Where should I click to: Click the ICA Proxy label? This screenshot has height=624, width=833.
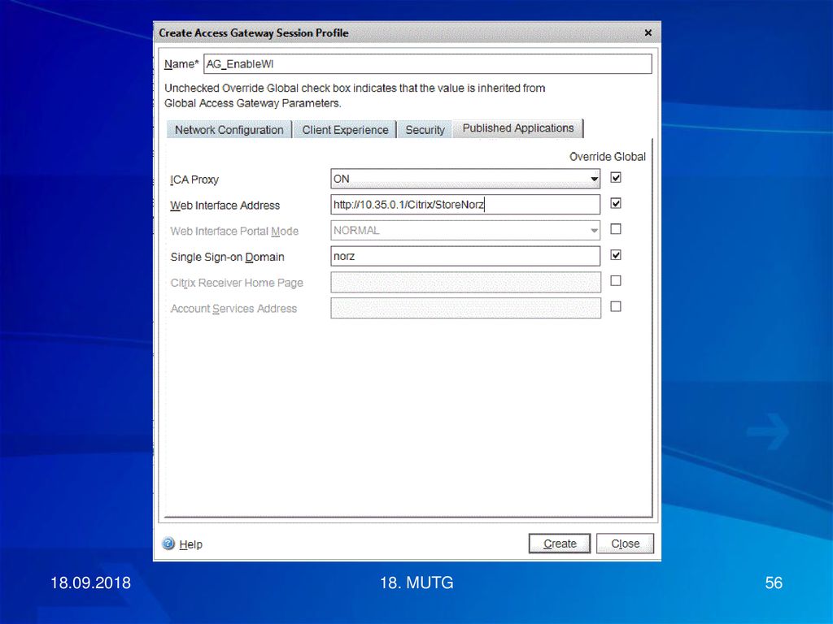point(194,180)
